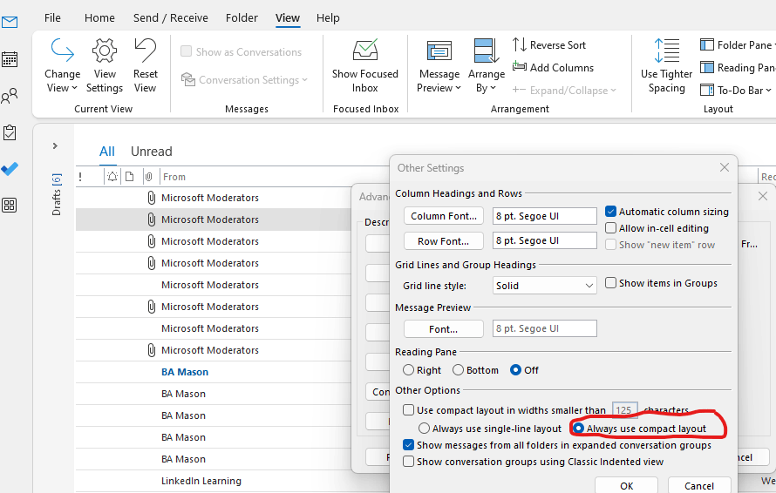
Task: Switch to the Help tab
Action: pos(328,17)
